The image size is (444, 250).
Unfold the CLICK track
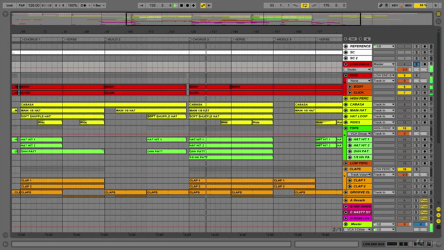coord(350,92)
